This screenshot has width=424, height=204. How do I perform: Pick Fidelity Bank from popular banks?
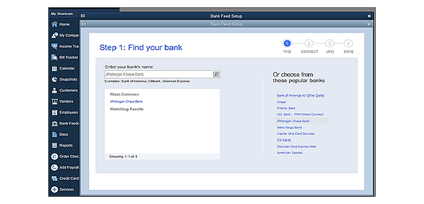point(286,108)
